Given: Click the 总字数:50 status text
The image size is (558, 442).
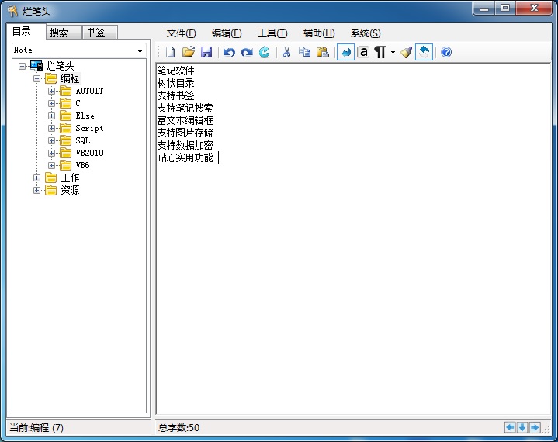Looking at the screenshot, I should point(179,428).
